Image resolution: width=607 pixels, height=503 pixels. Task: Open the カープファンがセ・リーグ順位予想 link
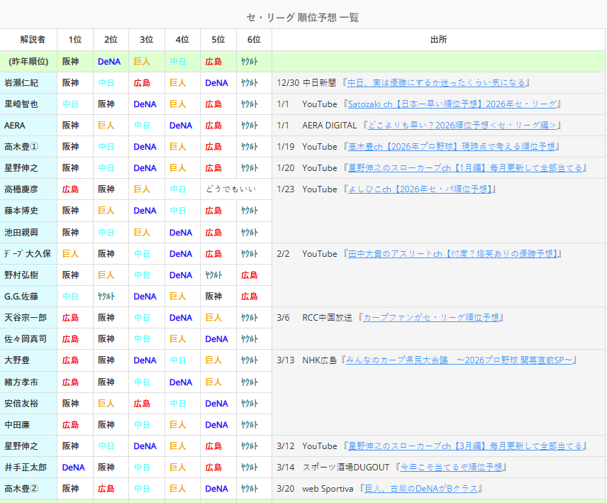click(x=431, y=318)
